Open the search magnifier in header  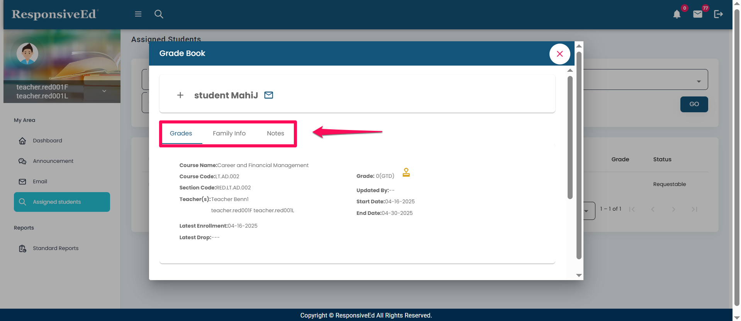pyautogui.click(x=159, y=14)
